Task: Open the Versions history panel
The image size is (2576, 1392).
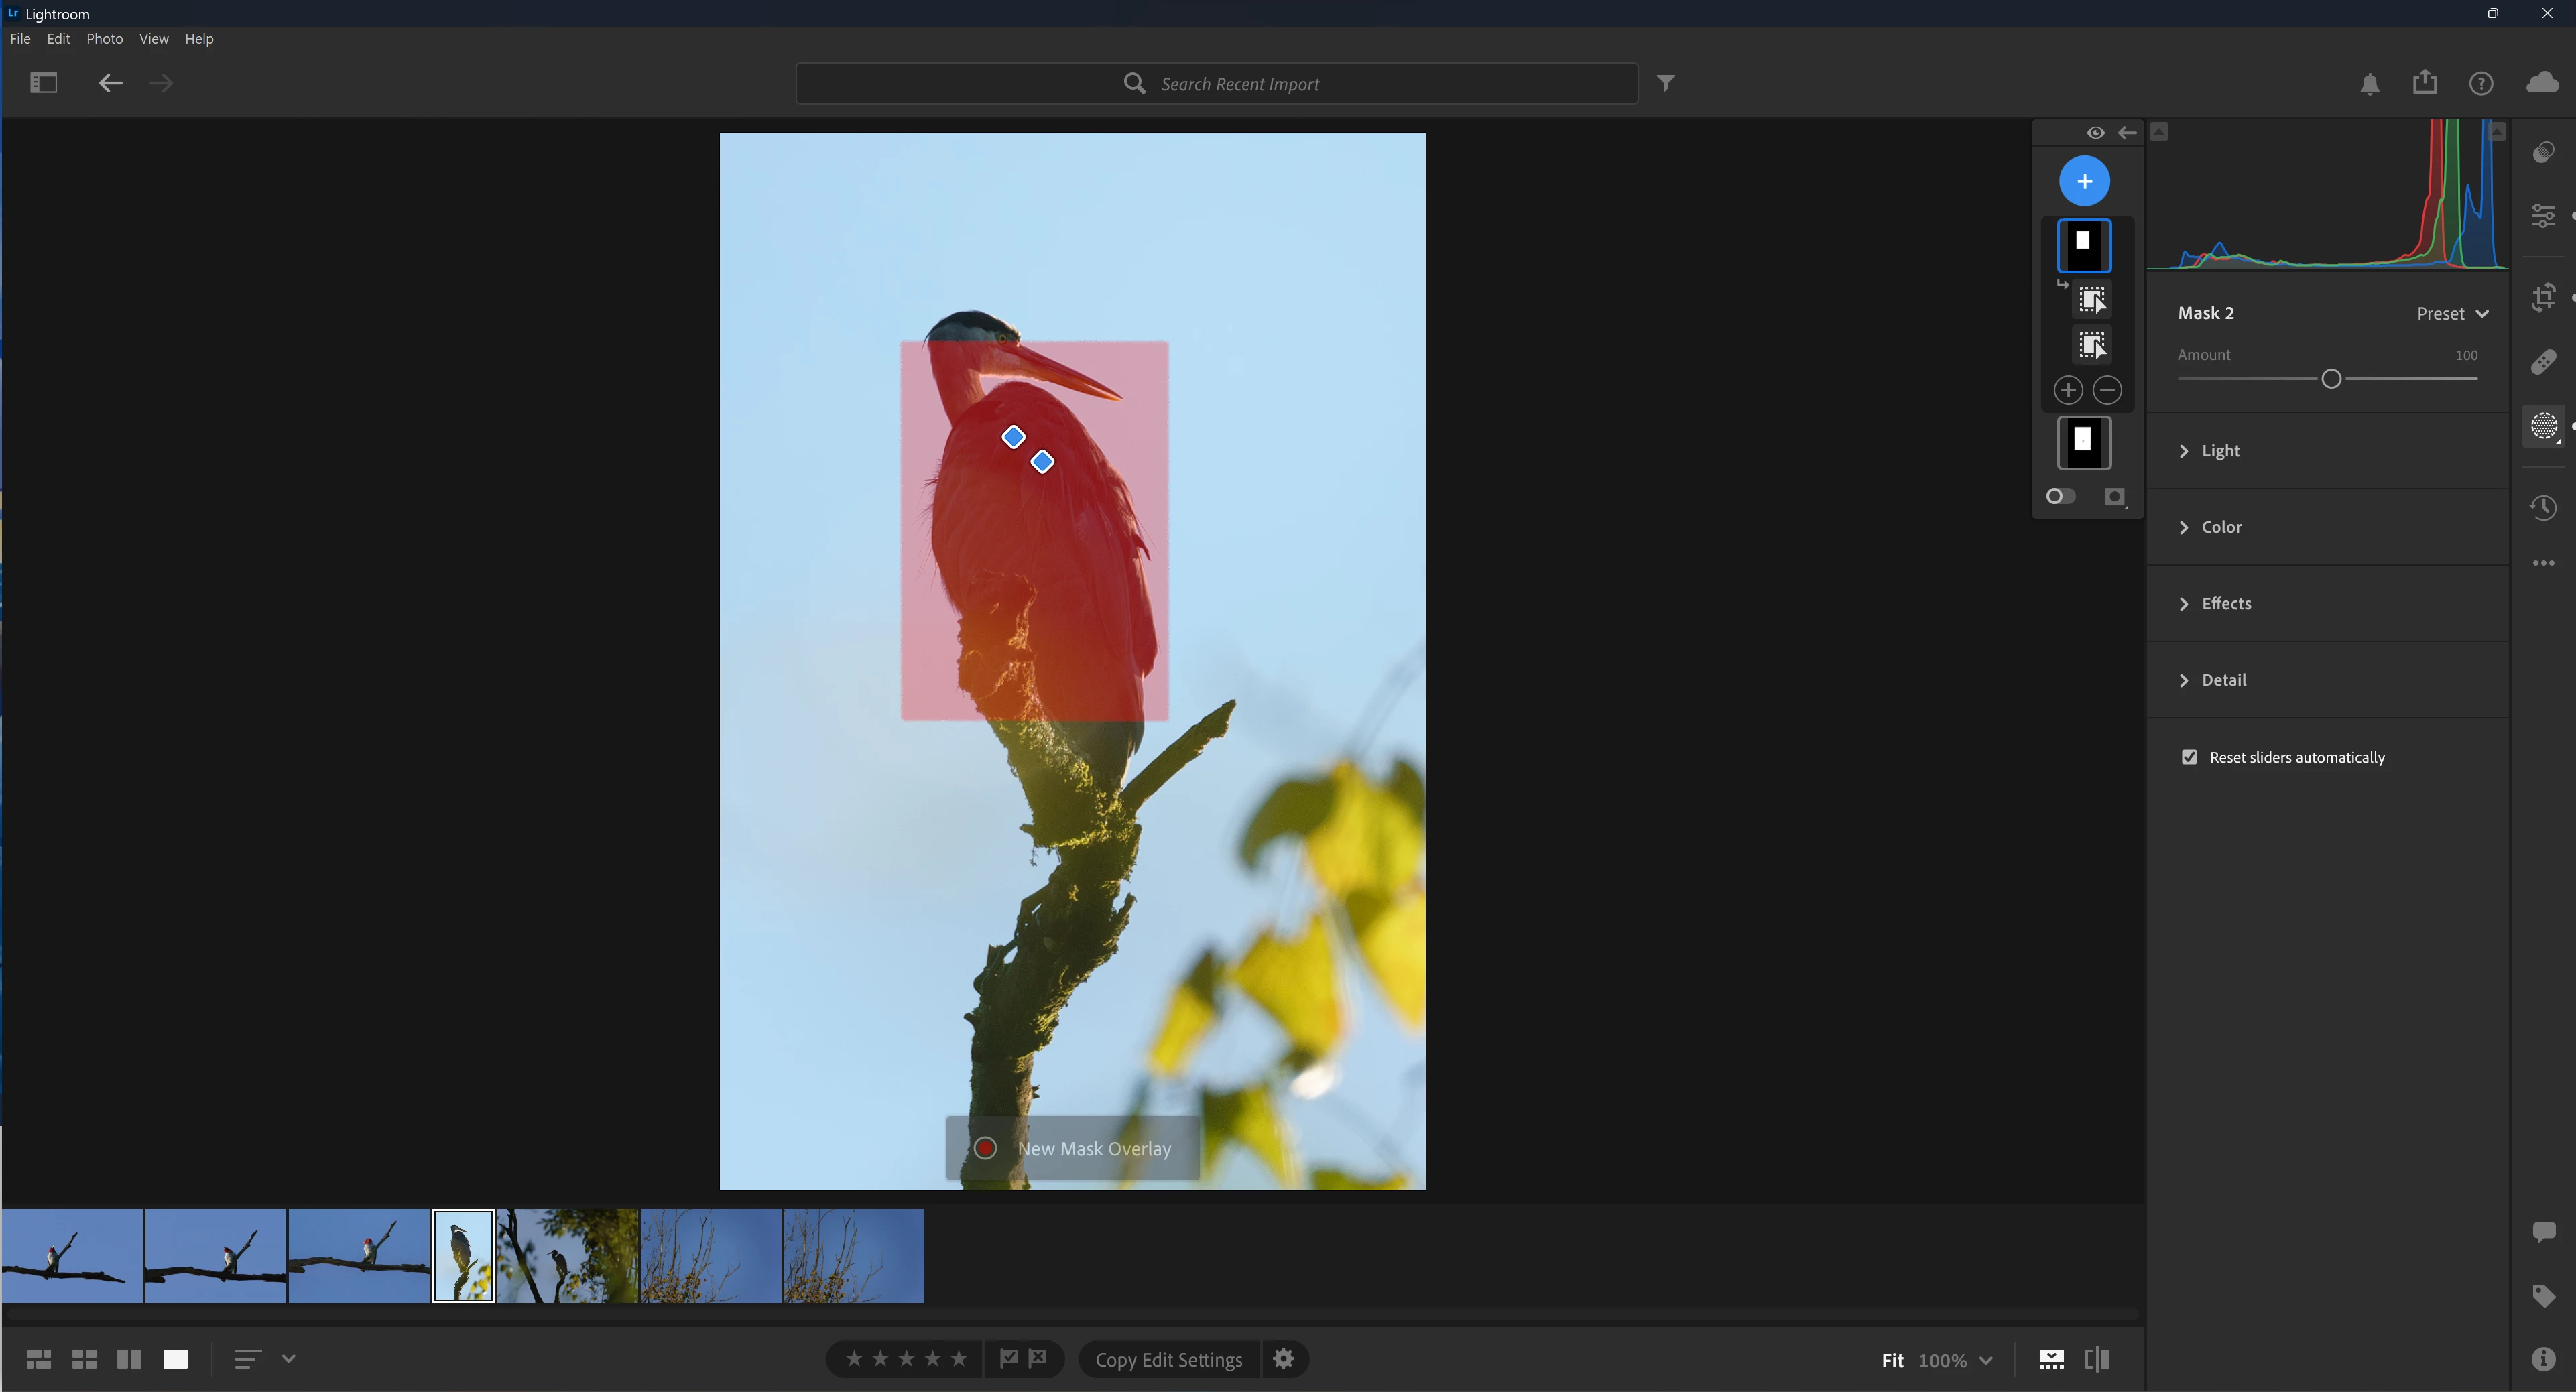Action: point(2543,508)
